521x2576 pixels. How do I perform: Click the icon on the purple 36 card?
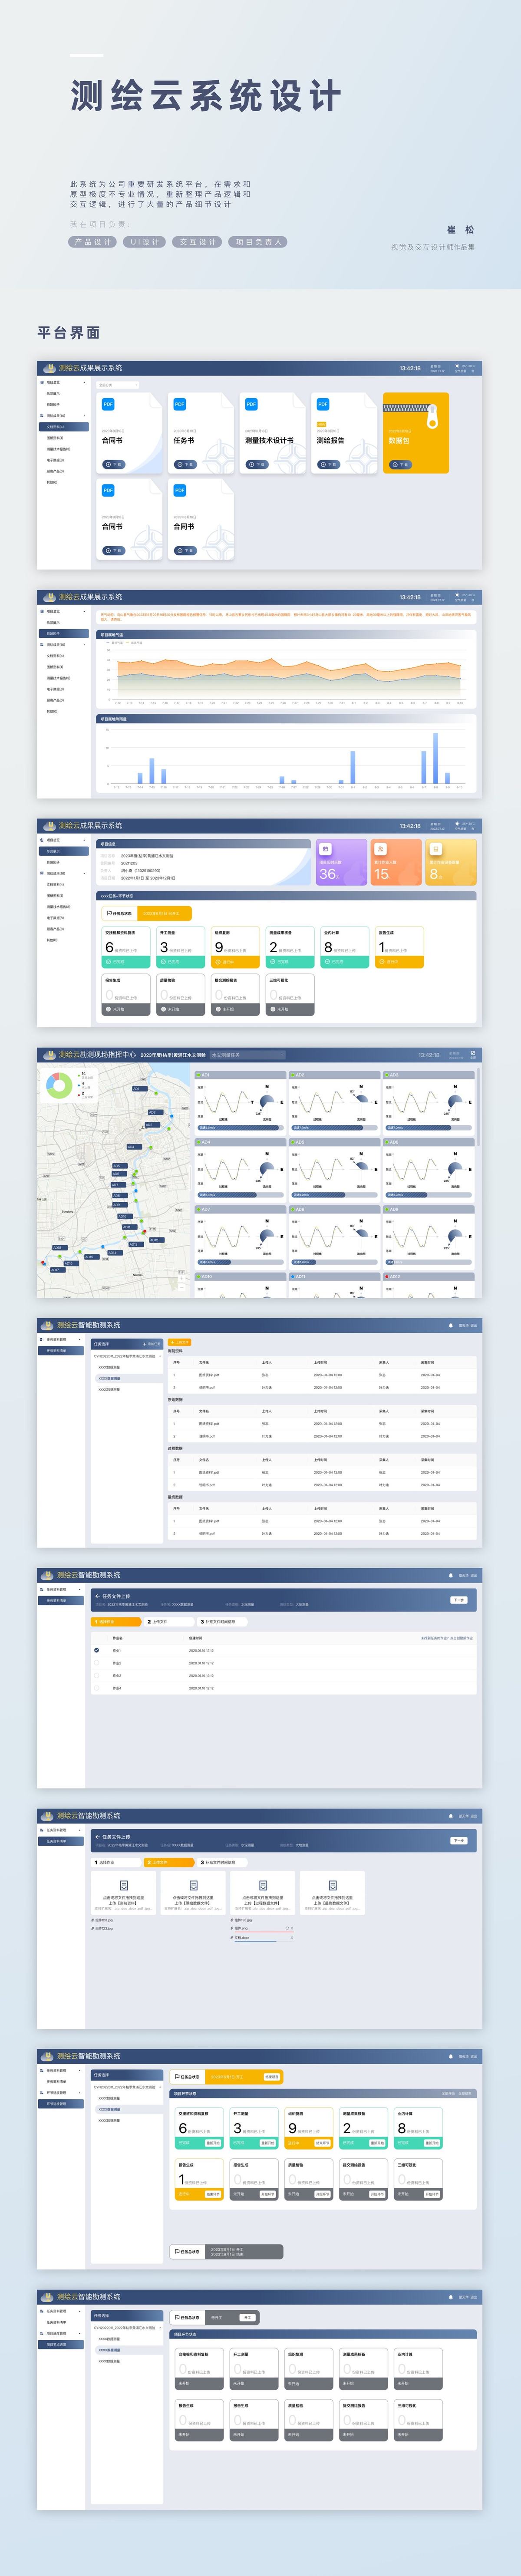(x=325, y=848)
